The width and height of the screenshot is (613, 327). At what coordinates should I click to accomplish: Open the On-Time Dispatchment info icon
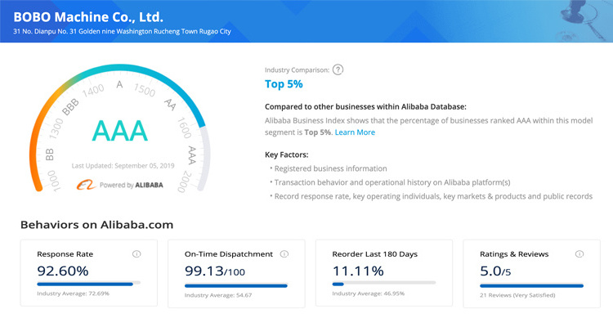click(x=284, y=253)
